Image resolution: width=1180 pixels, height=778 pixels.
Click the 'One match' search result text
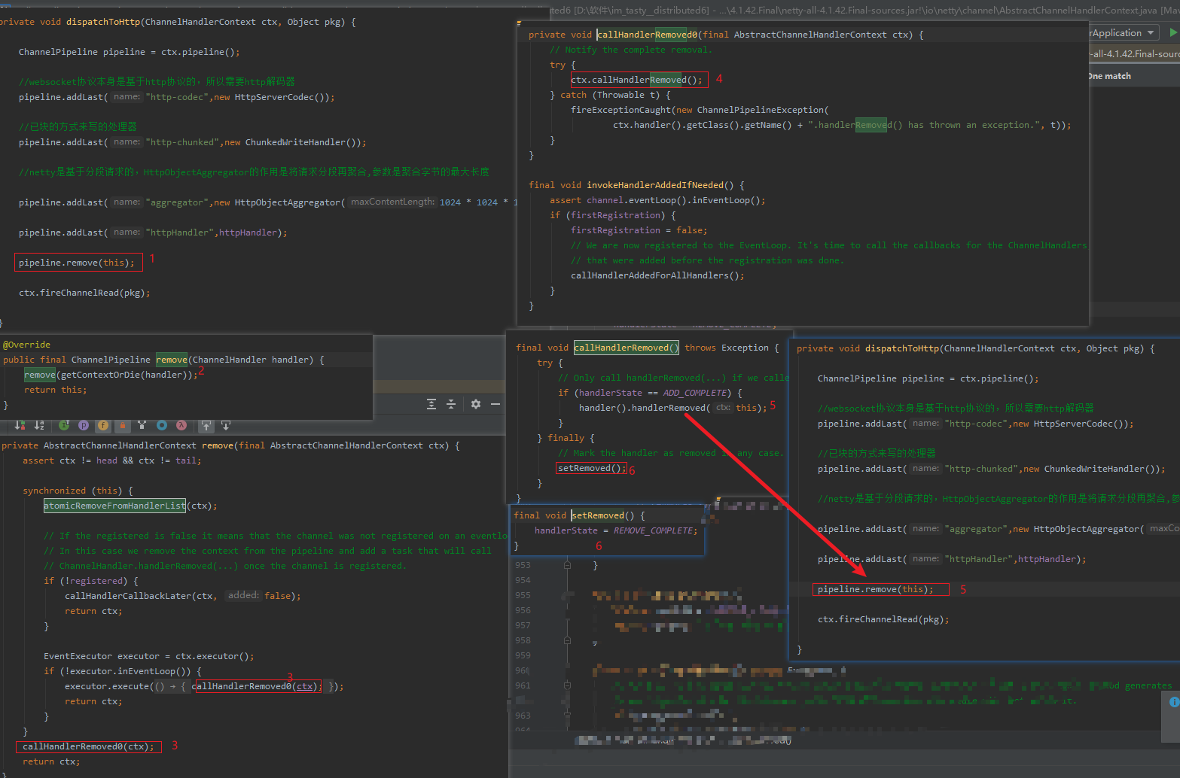pos(1110,76)
